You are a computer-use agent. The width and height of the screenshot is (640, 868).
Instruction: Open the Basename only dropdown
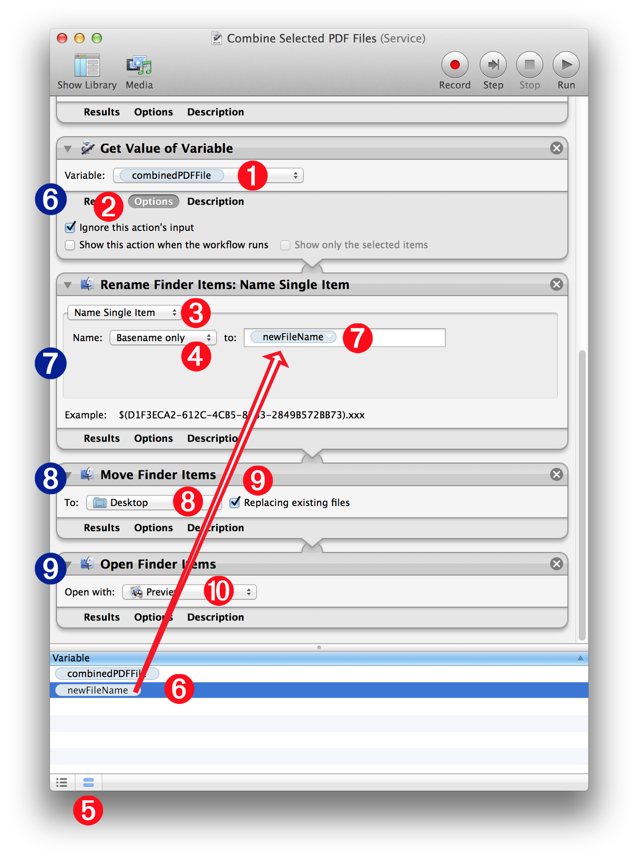163,338
